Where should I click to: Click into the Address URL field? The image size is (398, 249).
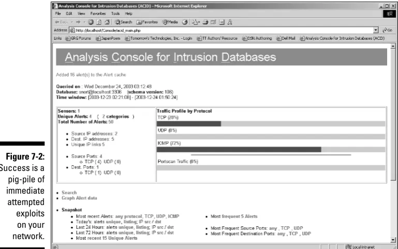tap(224, 30)
